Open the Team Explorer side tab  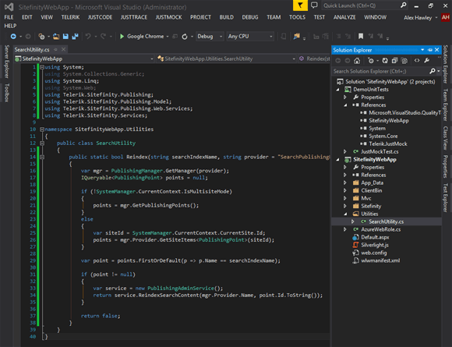click(445, 104)
